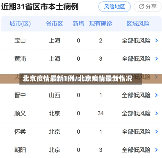Viewport: 162px width, 158px height.
Task: Expand the 顺义 row chevron
Action: (x=156, y=113)
